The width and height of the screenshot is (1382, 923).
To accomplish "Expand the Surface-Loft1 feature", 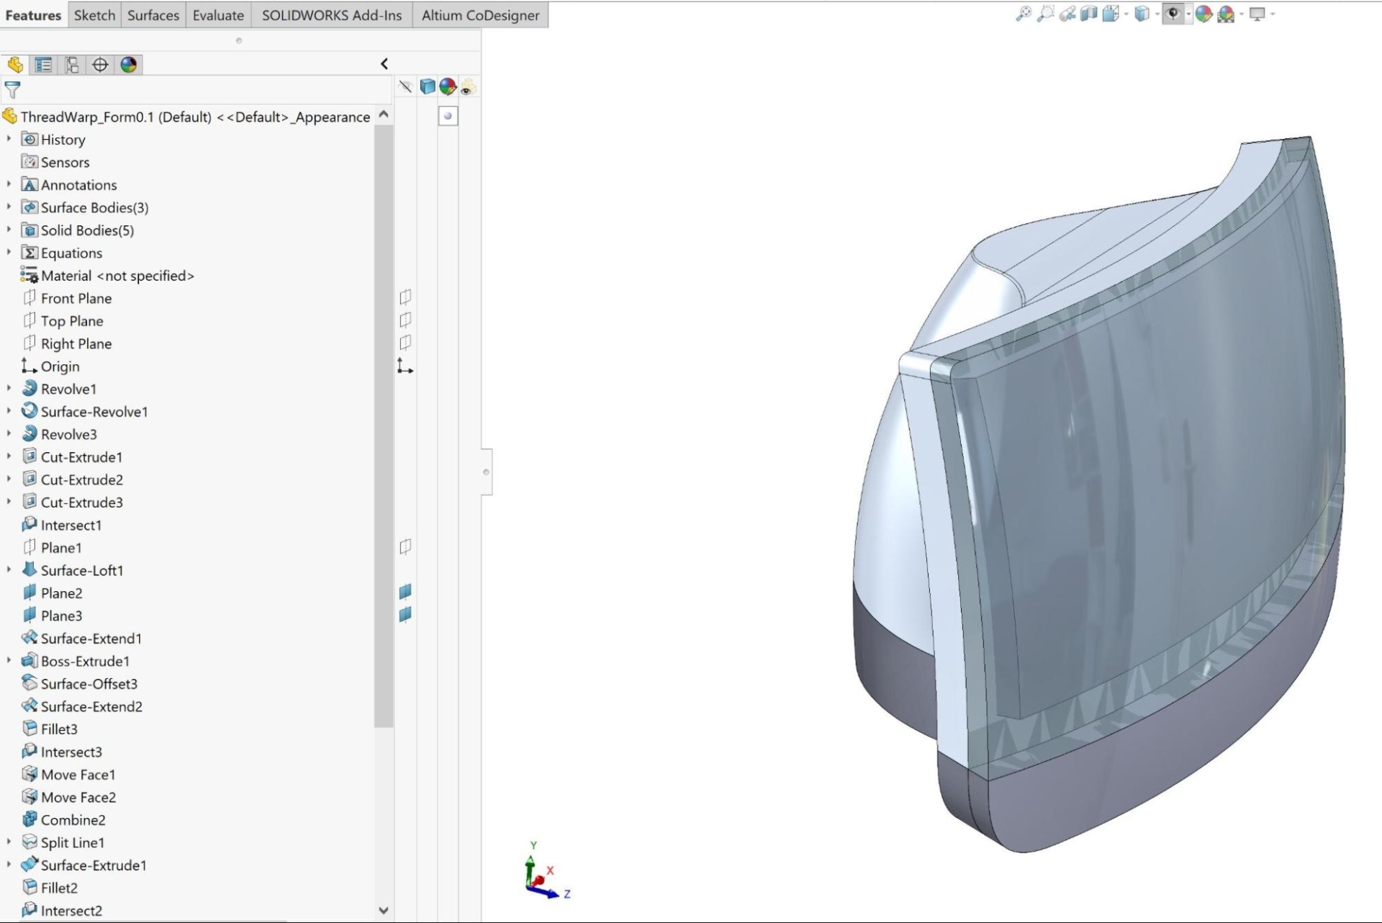I will pos(8,569).
